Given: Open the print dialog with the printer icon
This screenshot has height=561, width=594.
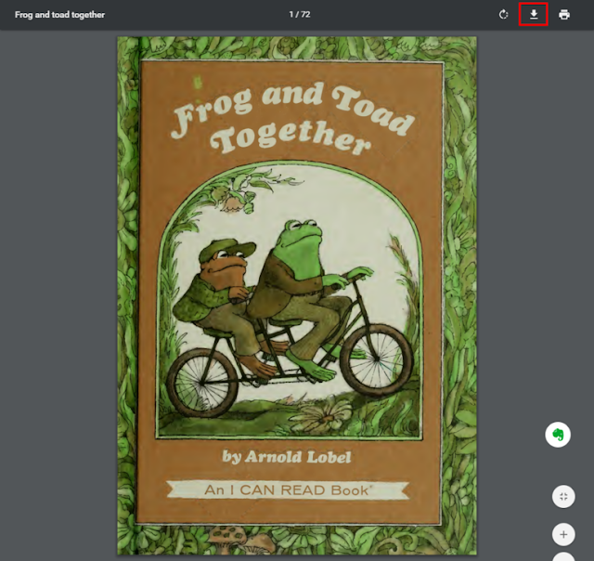Looking at the screenshot, I should pyautogui.click(x=564, y=15).
